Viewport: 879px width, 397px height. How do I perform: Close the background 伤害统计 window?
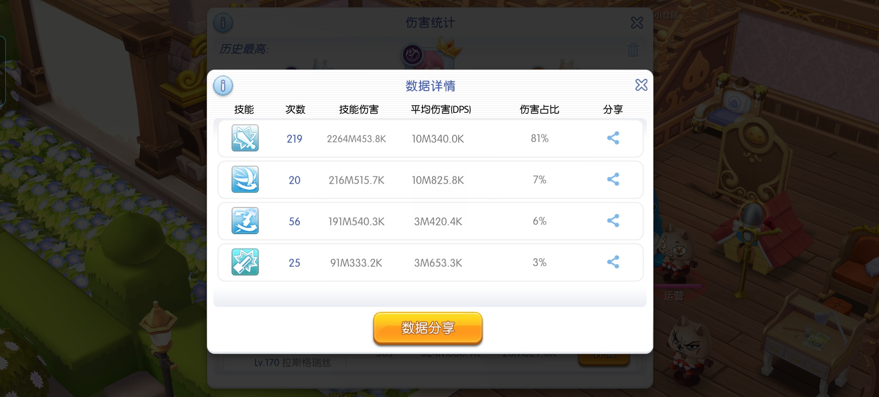pos(637,23)
